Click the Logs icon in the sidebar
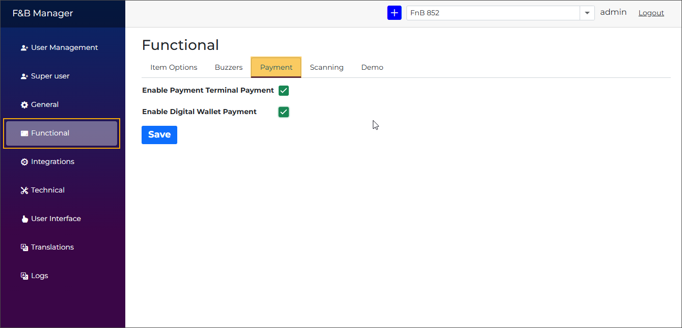Image resolution: width=682 pixels, height=328 pixels. tap(24, 276)
